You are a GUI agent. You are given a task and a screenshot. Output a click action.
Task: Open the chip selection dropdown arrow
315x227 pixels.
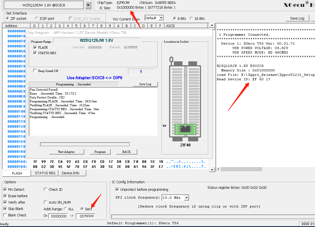[88, 5]
